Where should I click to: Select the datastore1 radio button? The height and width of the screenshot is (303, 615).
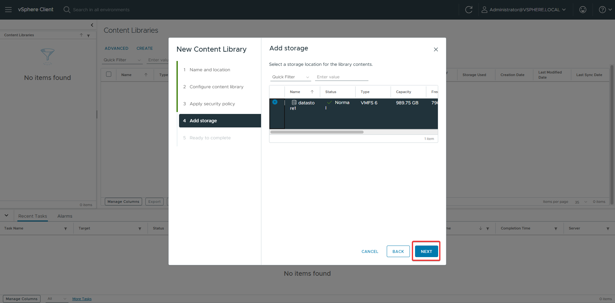[x=275, y=102]
